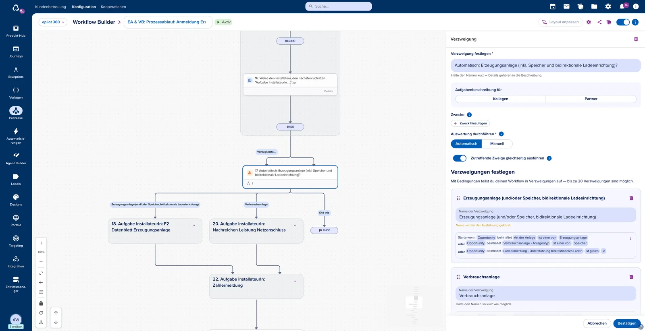Open Details of step 16

tap(329, 91)
